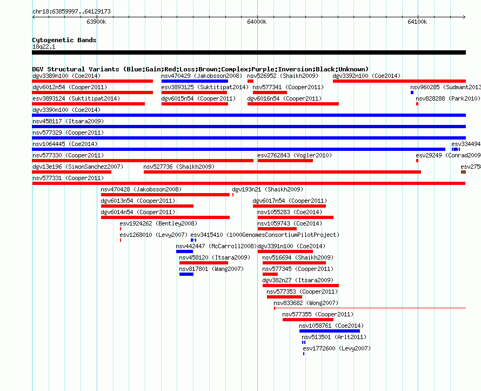Click the 64000k ruler position label
This screenshot has height=391, width=481.
[257, 22]
